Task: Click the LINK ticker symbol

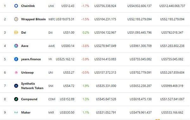Action: coord(51,6)
